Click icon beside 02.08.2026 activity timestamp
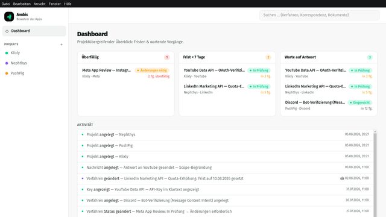 tap(342, 178)
